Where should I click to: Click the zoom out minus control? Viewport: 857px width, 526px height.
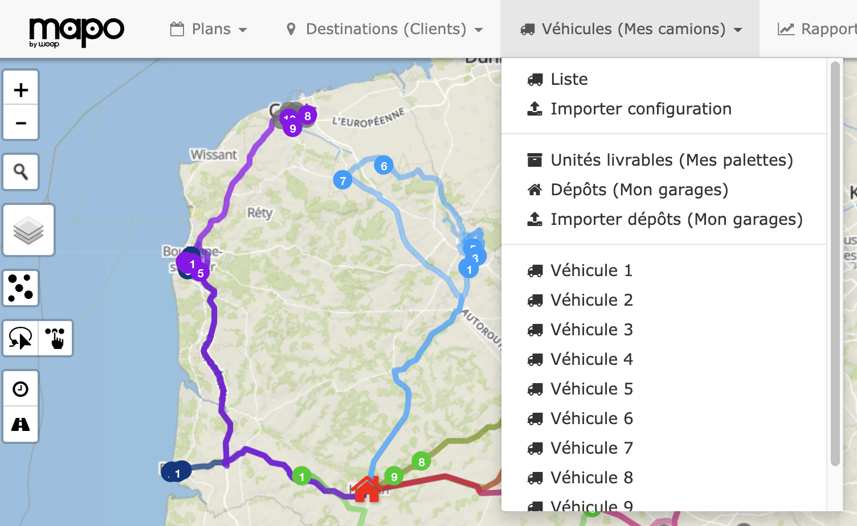(x=21, y=122)
